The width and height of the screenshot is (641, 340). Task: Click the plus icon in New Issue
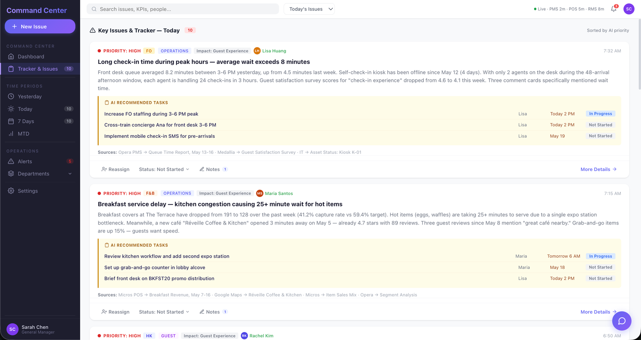point(14,26)
